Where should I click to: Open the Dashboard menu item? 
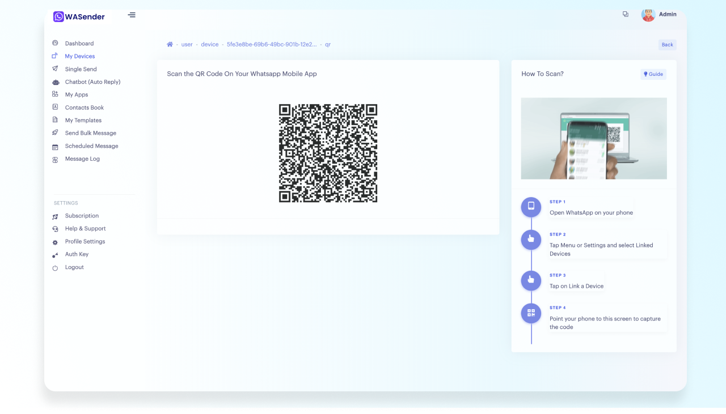pos(79,44)
